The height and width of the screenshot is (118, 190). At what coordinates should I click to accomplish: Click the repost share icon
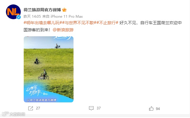tap(31, 108)
